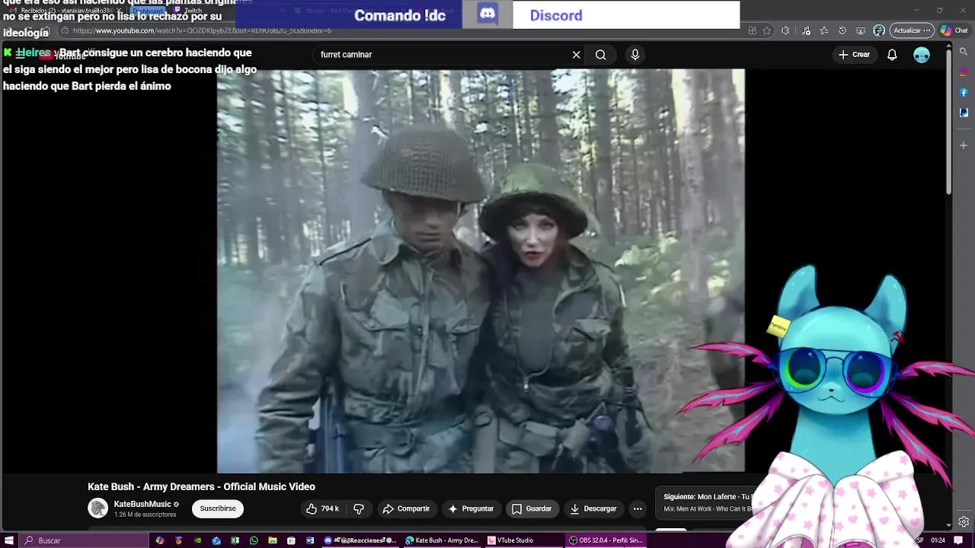Open File Explorer folder in taskbar
This screenshot has width=975, height=548.
(x=272, y=540)
